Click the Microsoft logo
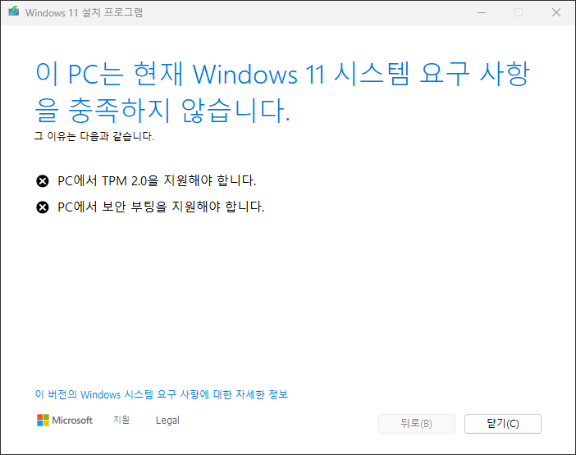Screen dimensions: 576x455 click(x=65, y=420)
